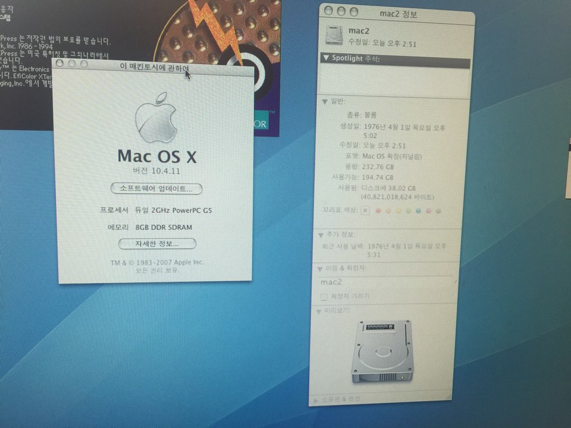The image size is (571, 428).
Task: Expand the 소유권 & 권한 section
Action: click(x=316, y=399)
